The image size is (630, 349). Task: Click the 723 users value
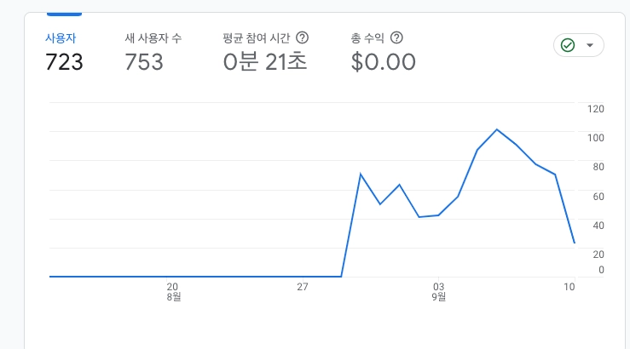click(64, 62)
